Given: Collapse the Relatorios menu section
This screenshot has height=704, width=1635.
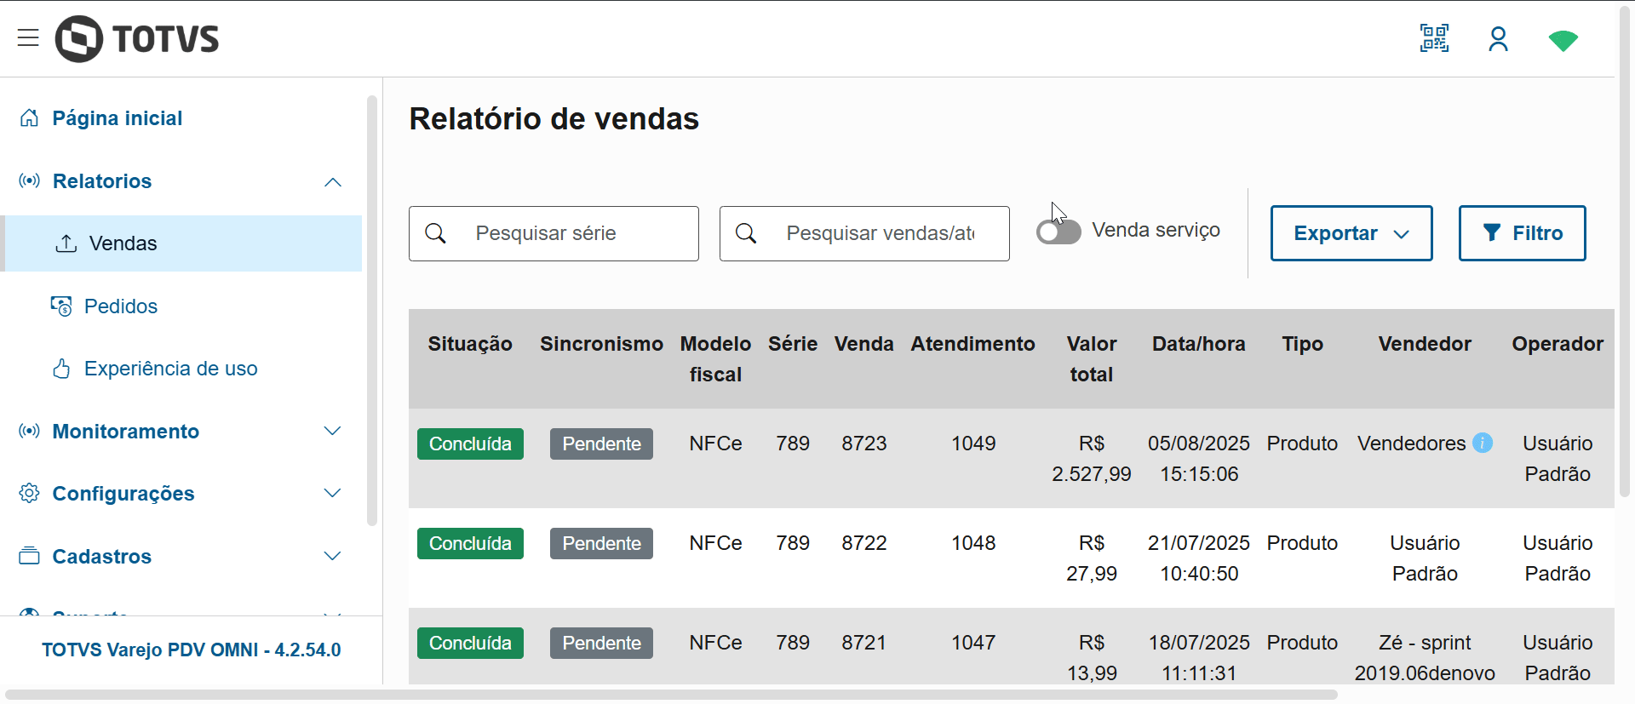Looking at the screenshot, I should click(x=333, y=182).
